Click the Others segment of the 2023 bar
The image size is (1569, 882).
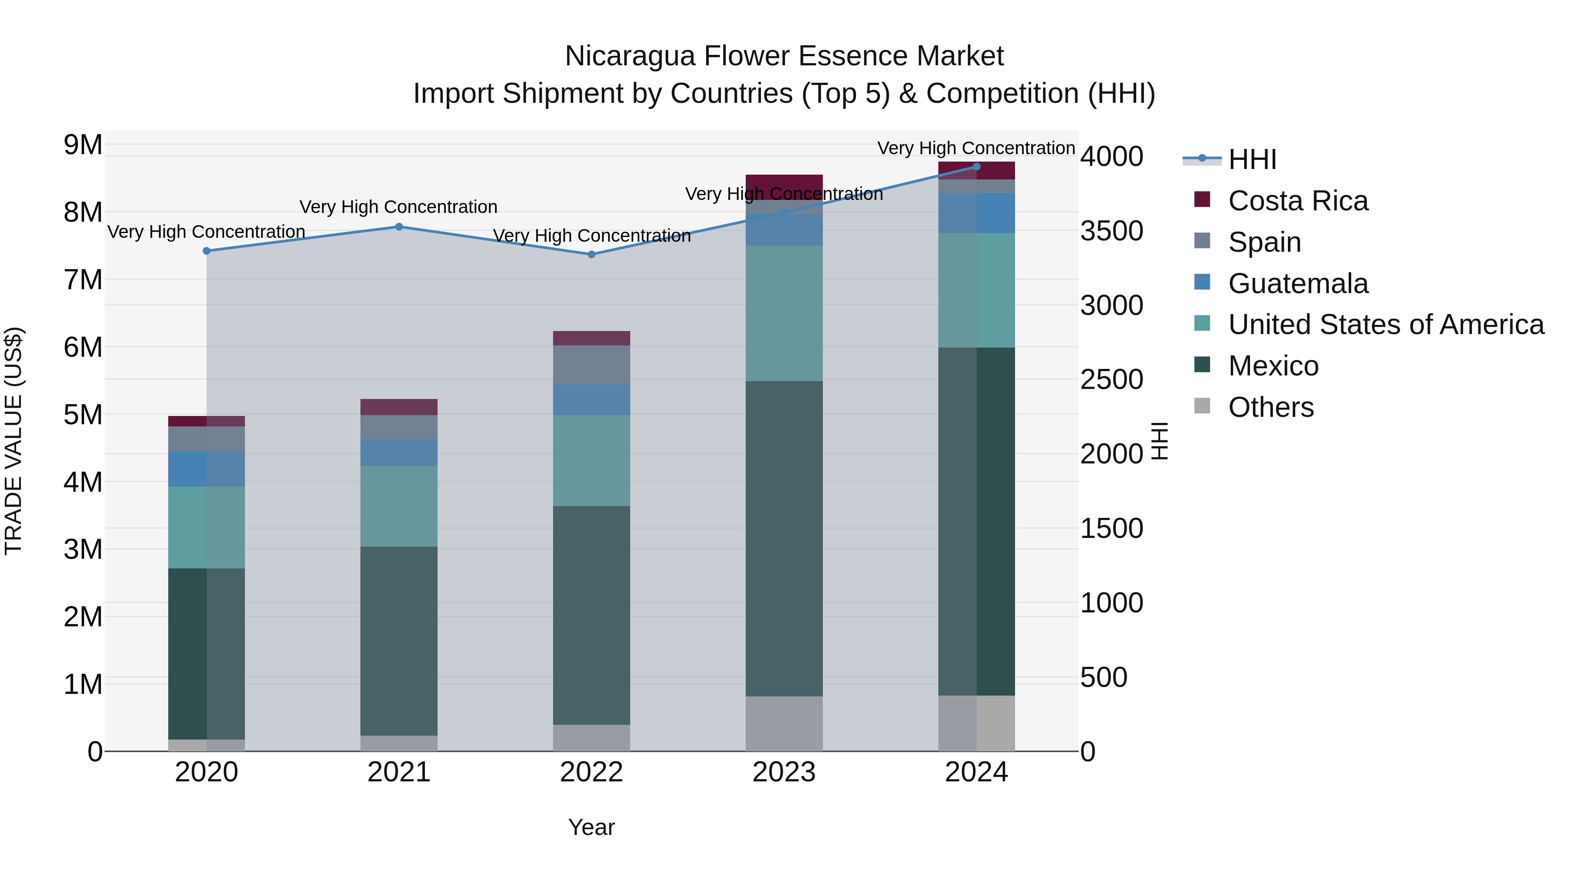click(784, 724)
